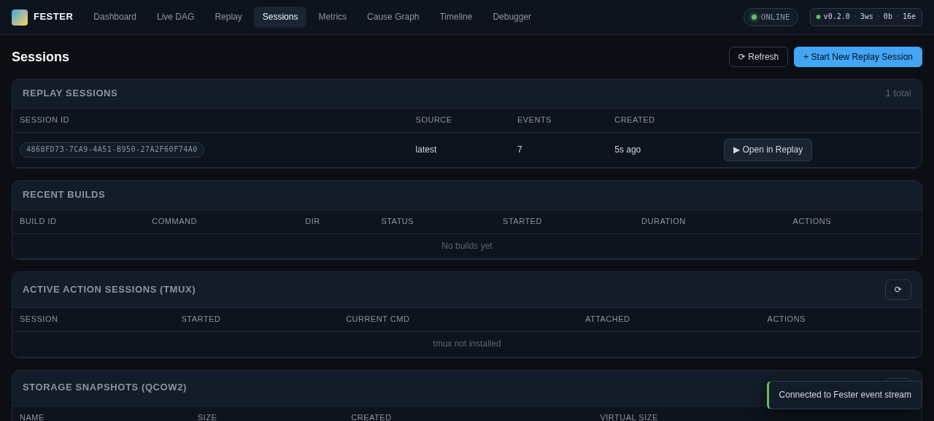Click 'Active Action Sessions (TMUX)' heading
This screenshot has width=934, height=421.
coord(109,290)
